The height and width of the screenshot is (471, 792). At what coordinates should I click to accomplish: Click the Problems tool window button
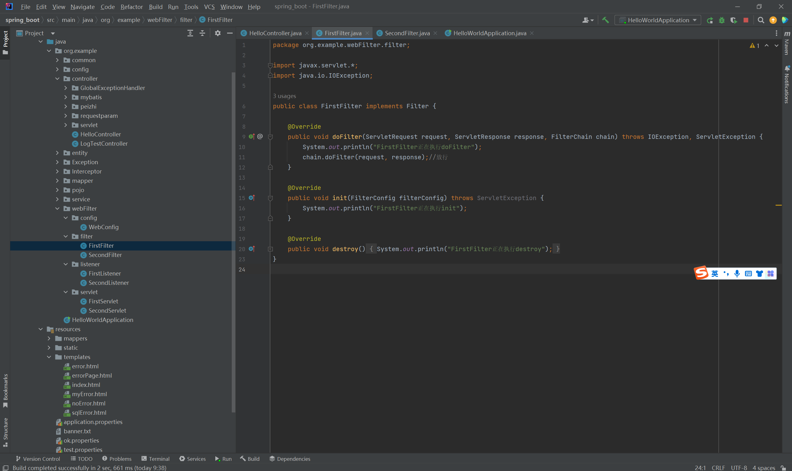[x=117, y=459]
